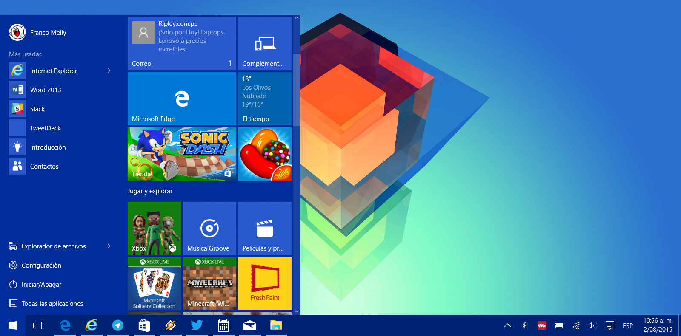Switch the ESP input language
The width and height of the screenshot is (681, 336).
pos(628,325)
